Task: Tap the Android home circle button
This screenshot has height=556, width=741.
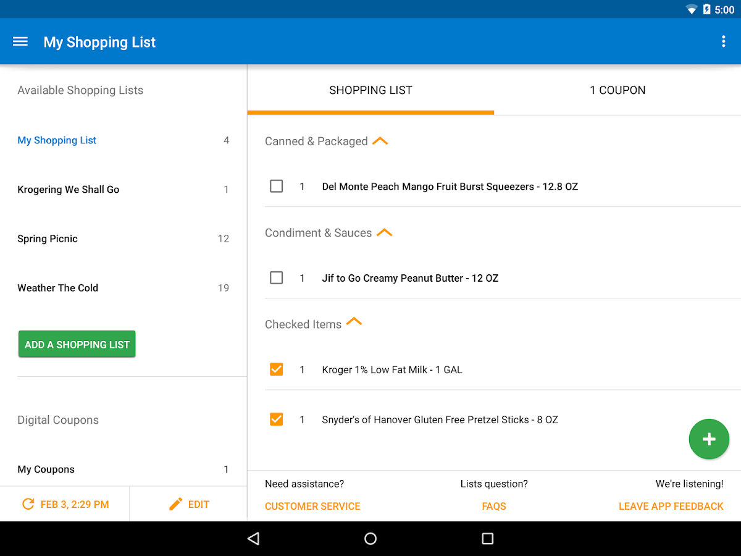Action: [x=371, y=539]
